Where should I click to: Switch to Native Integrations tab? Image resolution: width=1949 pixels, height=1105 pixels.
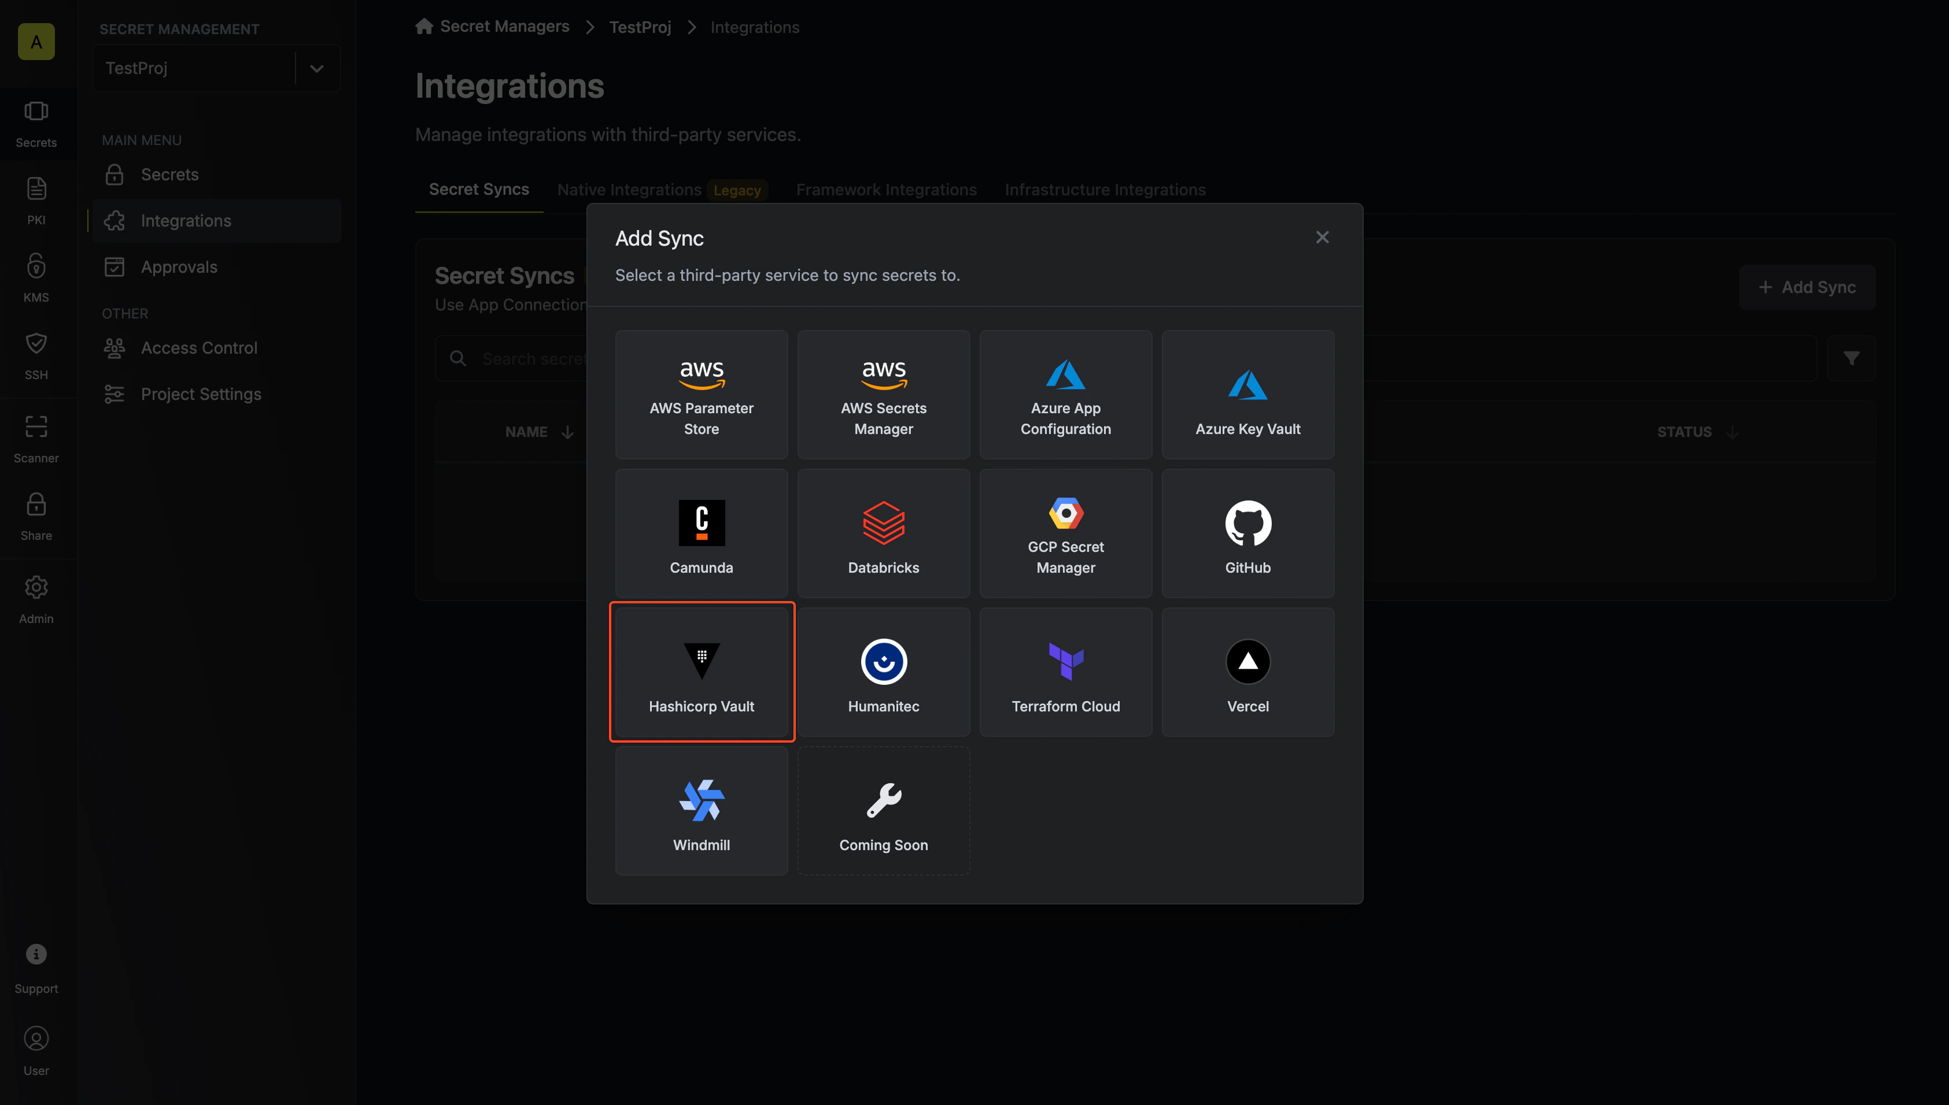click(x=629, y=190)
